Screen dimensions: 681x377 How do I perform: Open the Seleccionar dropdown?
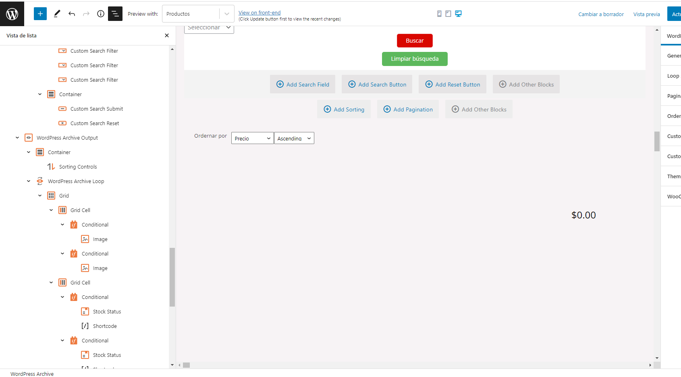(x=209, y=28)
